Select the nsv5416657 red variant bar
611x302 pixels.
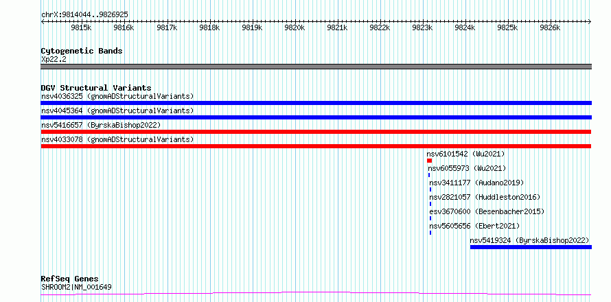[316, 132]
